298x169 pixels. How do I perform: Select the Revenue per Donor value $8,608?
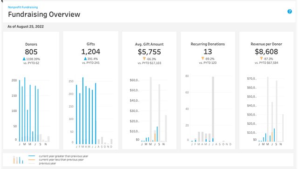coord(266,52)
